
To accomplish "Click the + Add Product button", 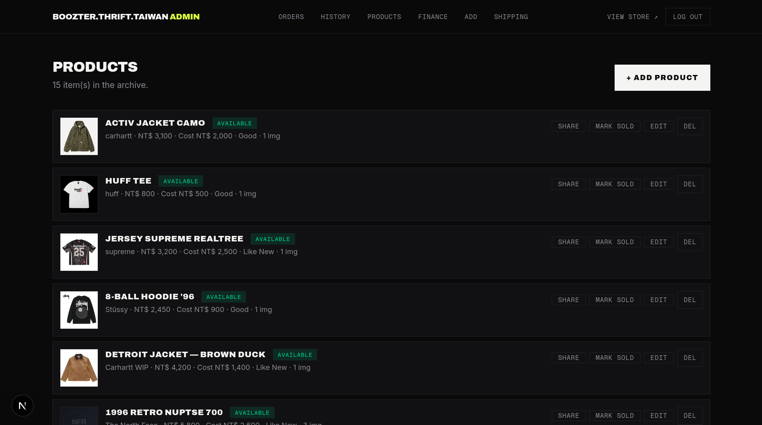I will [x=662, y=78].
